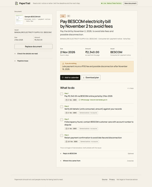This screenshot has width=152, height=187.
Task: Open the Source footer link
Action: [x=105, y=179]
